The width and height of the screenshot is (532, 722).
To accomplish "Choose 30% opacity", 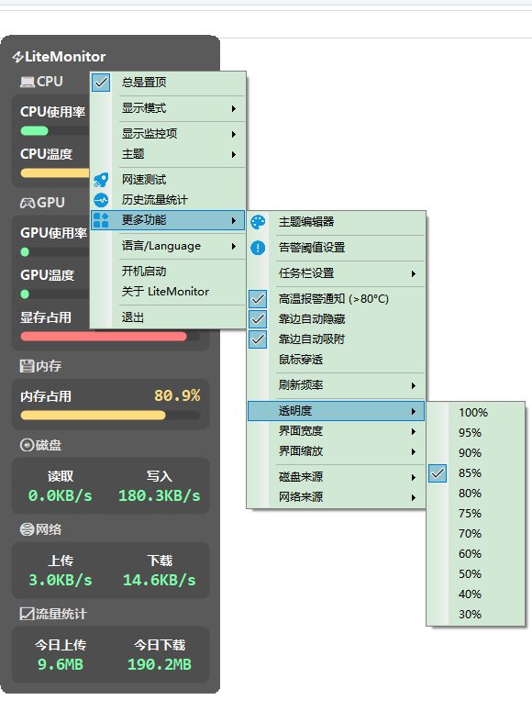I will pyautogui.click(x=475, y=615).
